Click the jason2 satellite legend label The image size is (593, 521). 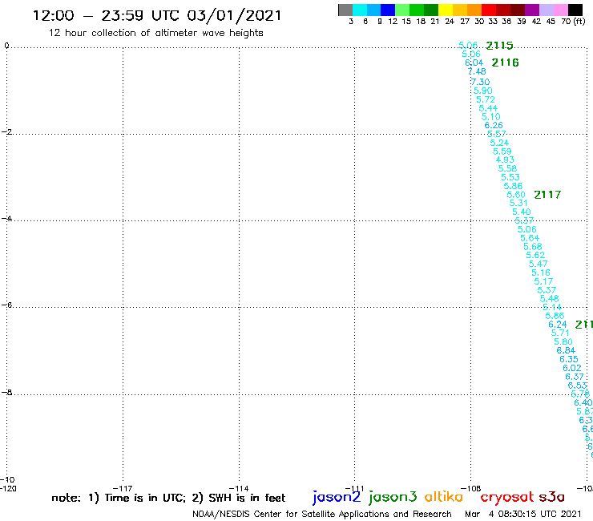(x=337, y=497)
